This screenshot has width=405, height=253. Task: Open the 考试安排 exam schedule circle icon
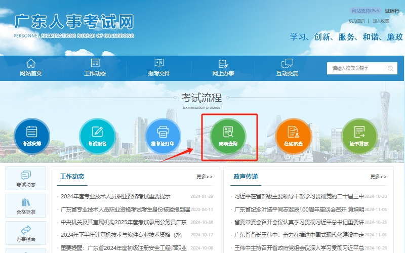pos(31,136)
